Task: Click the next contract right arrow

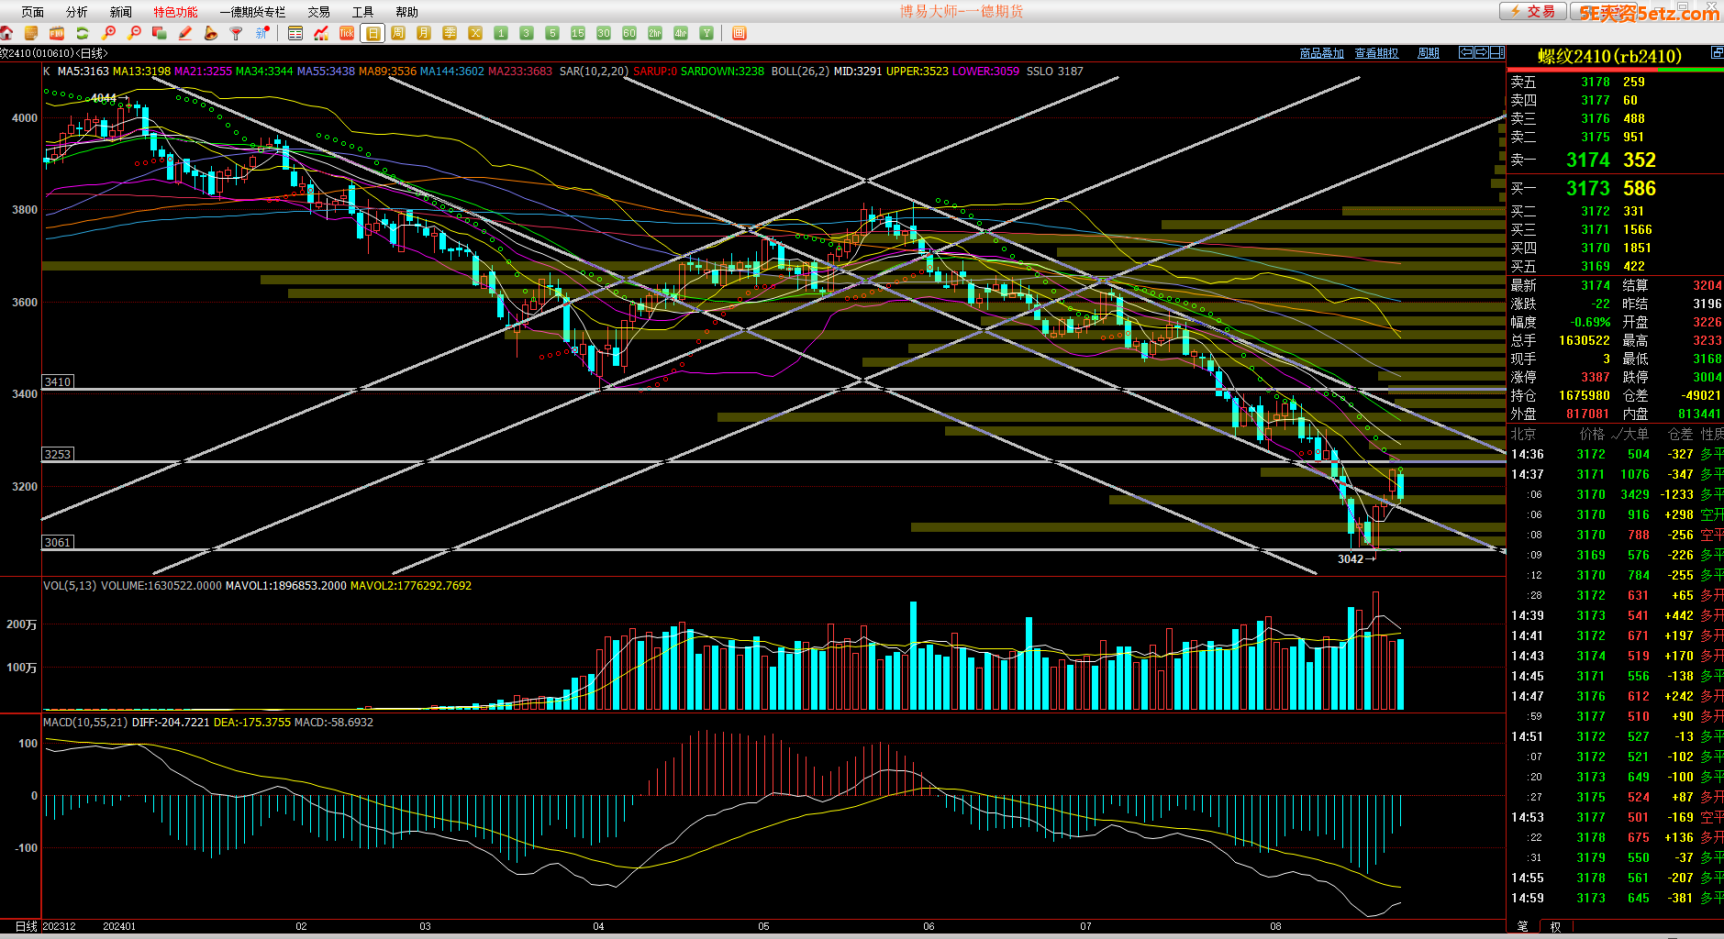Action: (x=1482, y=52)
